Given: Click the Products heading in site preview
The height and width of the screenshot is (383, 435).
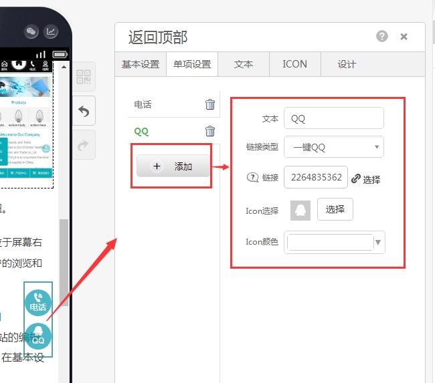Looking at the screenshot, I should (19, 102).
